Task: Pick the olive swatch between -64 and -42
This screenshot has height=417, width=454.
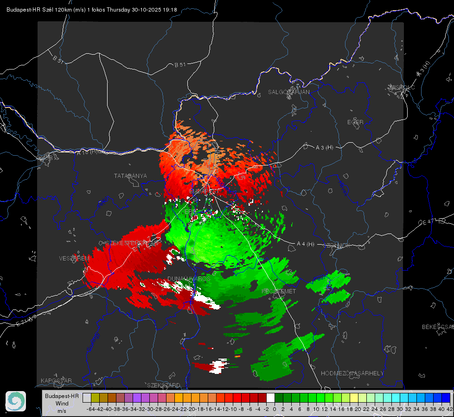Action: click(95, 398)
